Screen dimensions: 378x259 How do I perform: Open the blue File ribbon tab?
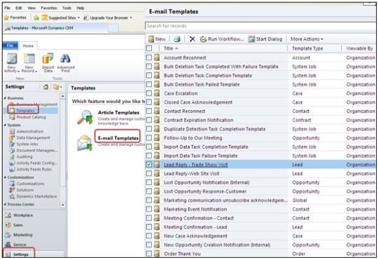coord(10,45)
